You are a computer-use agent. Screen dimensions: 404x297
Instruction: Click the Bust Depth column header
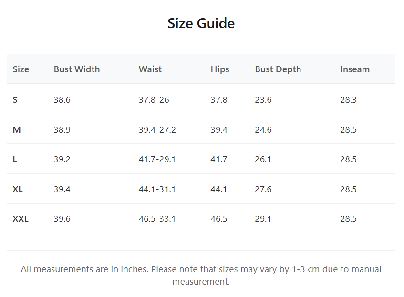click(x=278, y=69)
